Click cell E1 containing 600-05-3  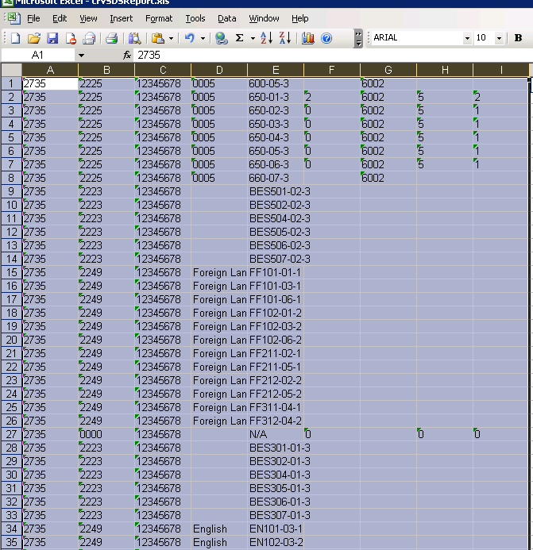[276, 83]
